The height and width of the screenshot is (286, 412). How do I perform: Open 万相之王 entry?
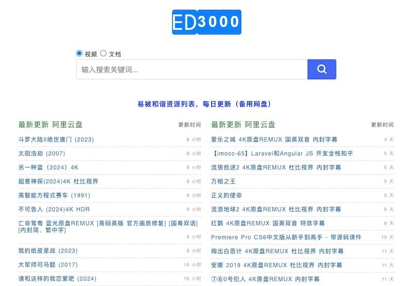pos(223,181)
